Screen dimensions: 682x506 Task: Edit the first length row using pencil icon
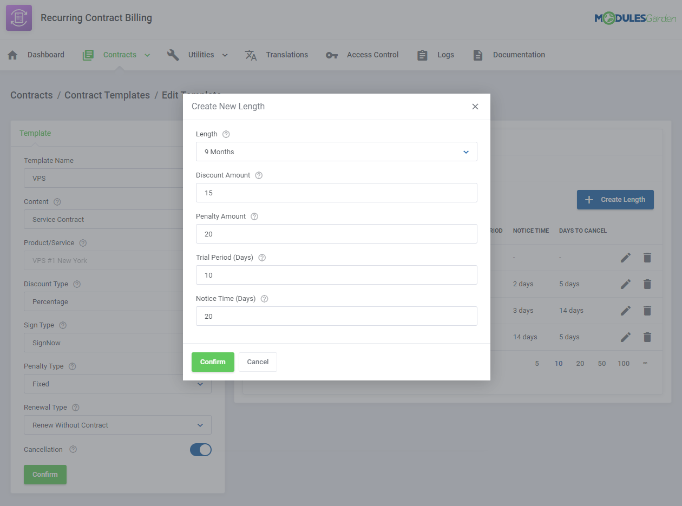[x=626, y=258]
